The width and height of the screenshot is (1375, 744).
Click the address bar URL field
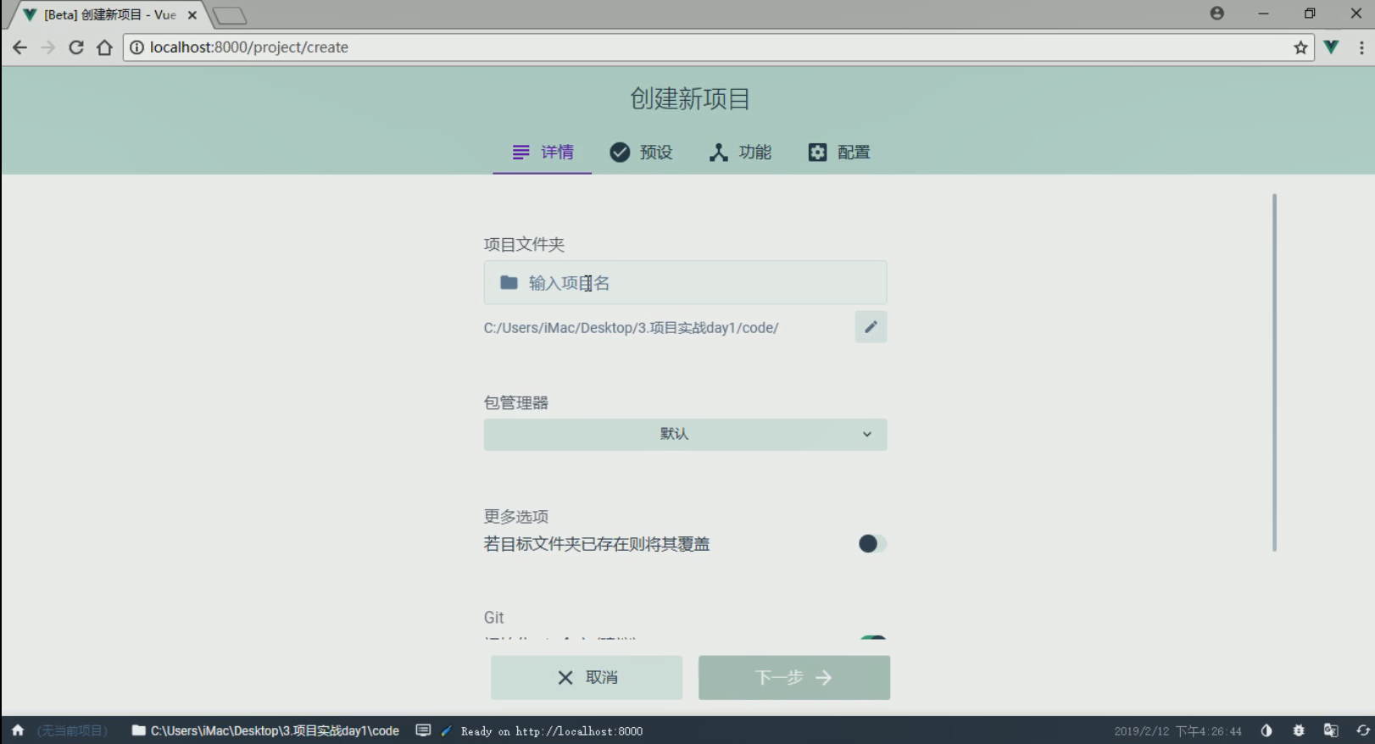(x=718, y=47)
